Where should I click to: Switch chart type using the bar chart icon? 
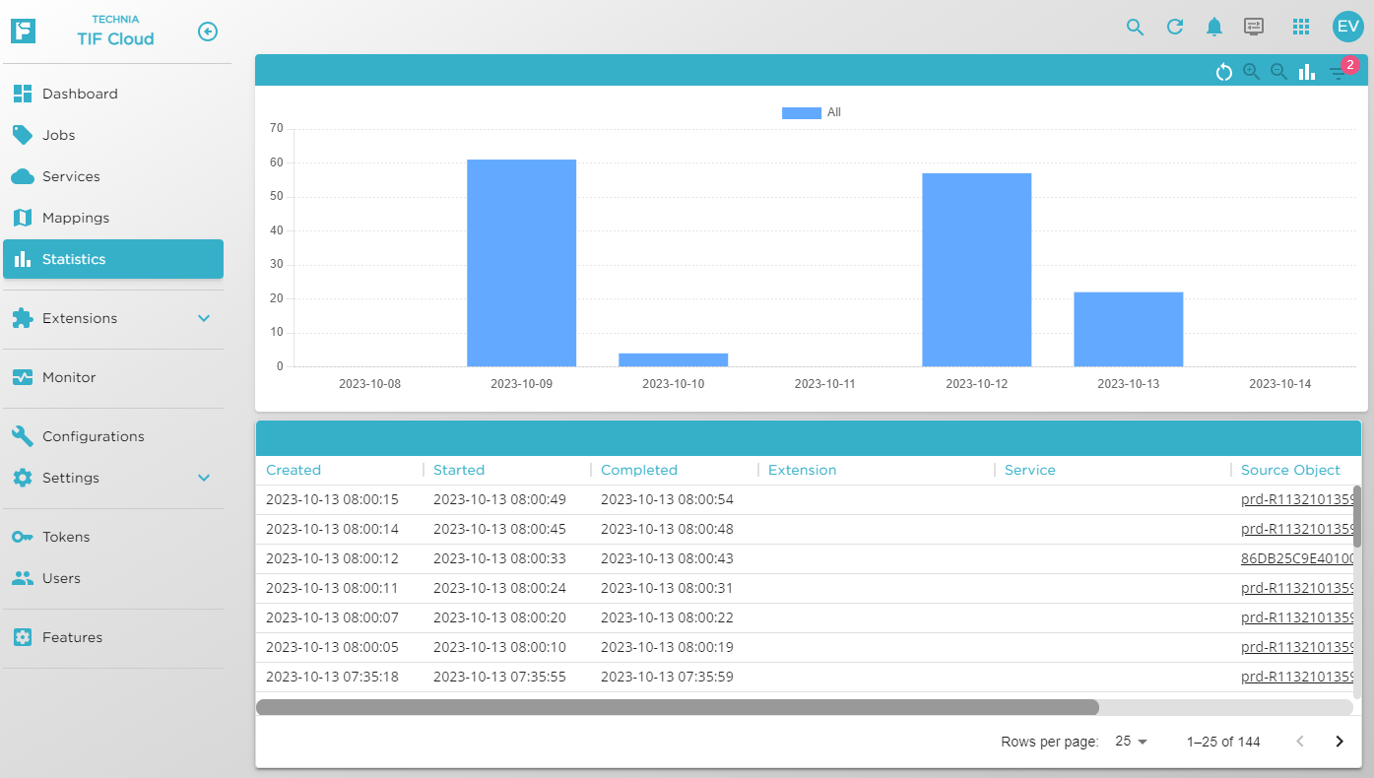pyautogui.click(x=1306, y=72)
